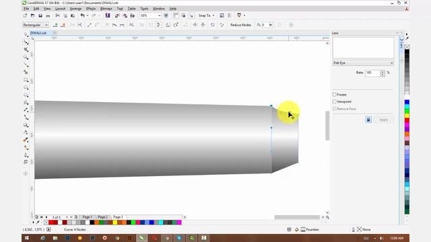
Task: Enable the Frozen checkbox
Action: [x=335, y=94]
